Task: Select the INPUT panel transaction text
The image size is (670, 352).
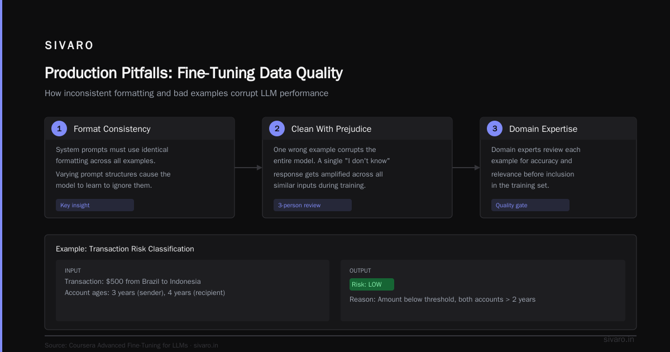Action: point(133,282)
